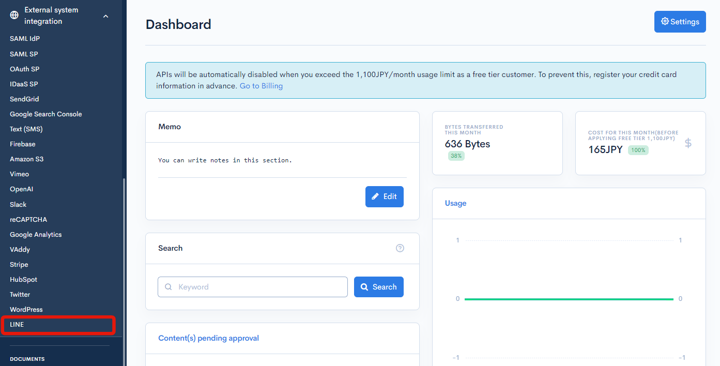Open the Stripe integration settings

tap(19, 264)
